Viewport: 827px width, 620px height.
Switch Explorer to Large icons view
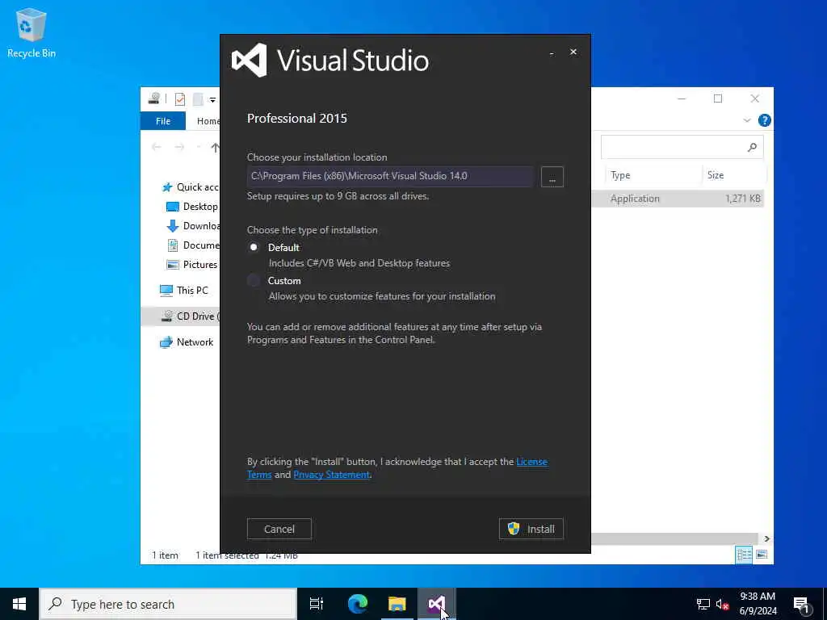[x=762, y=555]
